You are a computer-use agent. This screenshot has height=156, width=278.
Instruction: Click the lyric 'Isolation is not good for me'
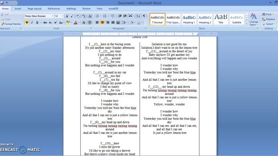pyautogui.click(x=169, y=44)
